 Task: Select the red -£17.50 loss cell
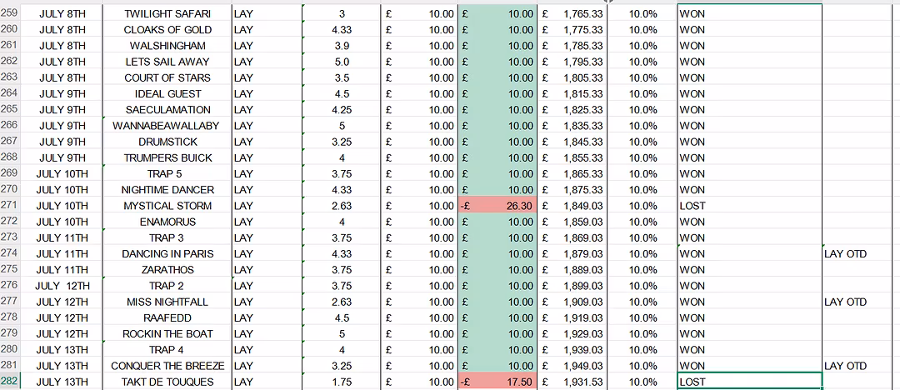(x=497, y=382)
